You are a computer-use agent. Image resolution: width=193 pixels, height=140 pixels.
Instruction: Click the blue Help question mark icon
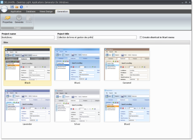(x=21, y=7)
